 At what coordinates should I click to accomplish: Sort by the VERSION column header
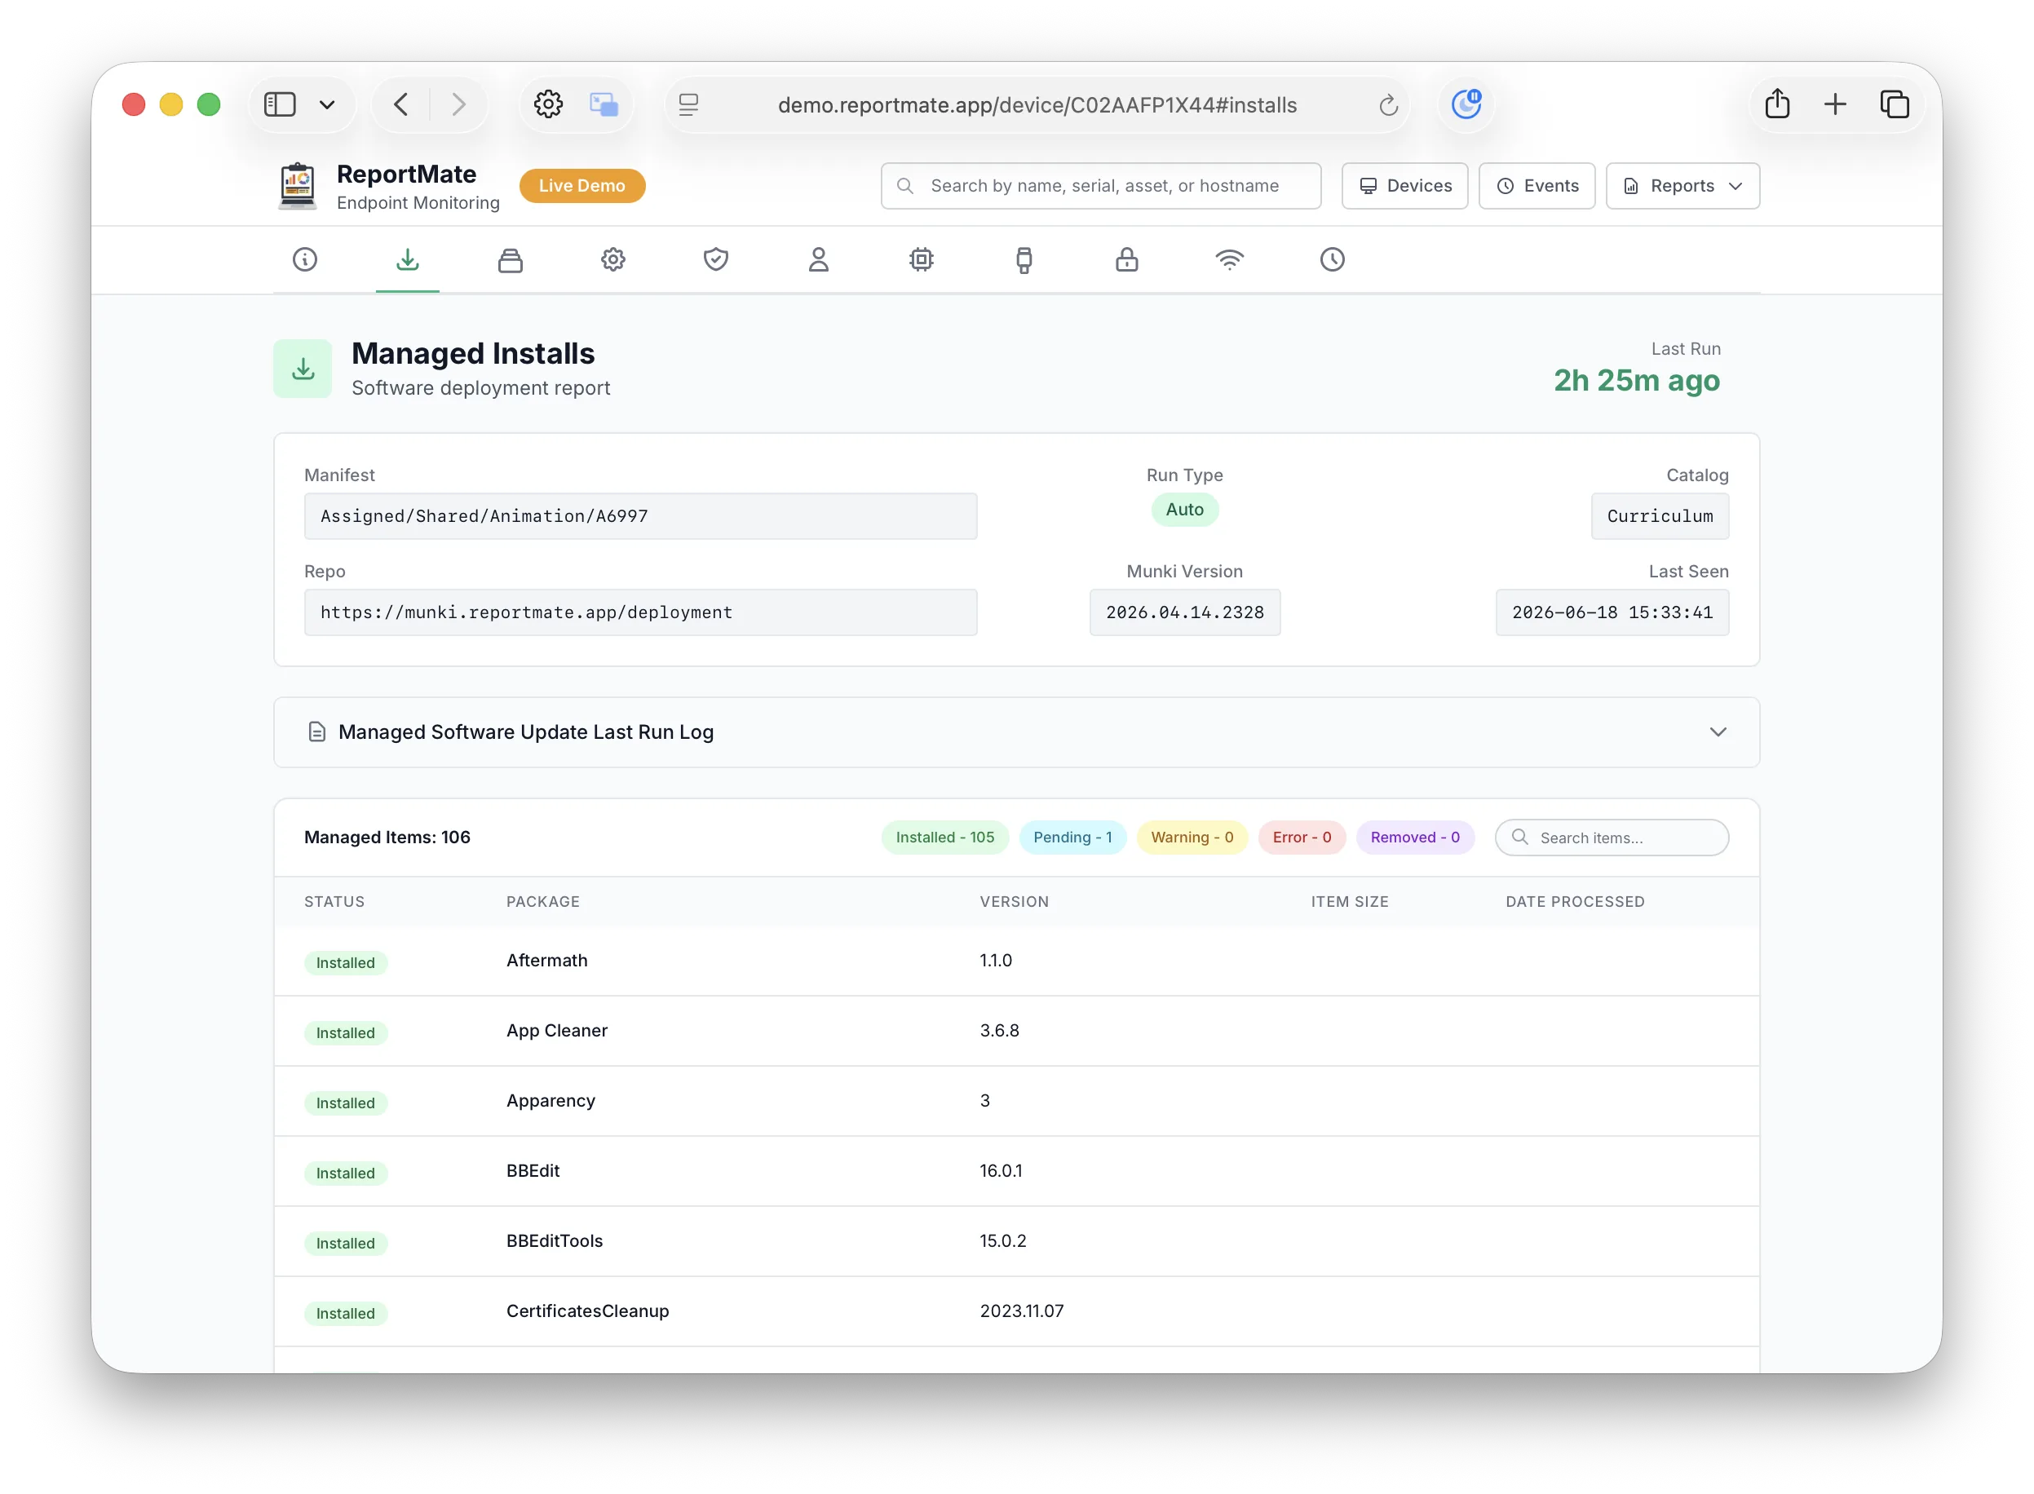[1014, 902]
